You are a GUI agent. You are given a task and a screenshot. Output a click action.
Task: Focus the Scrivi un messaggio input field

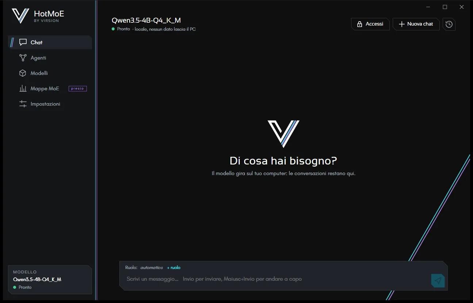(277, 279)
